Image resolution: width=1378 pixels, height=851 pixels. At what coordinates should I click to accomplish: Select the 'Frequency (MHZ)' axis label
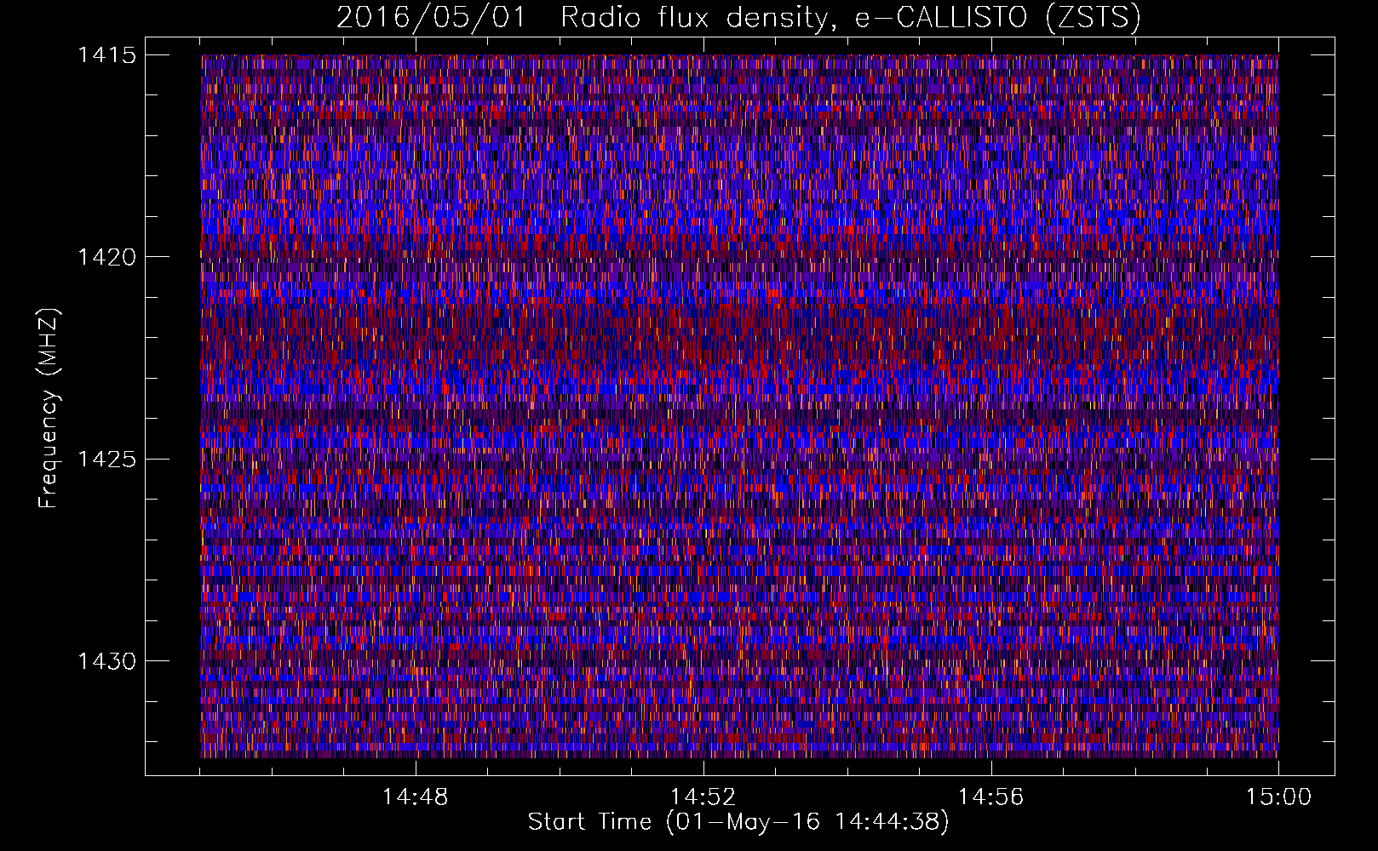49,408
